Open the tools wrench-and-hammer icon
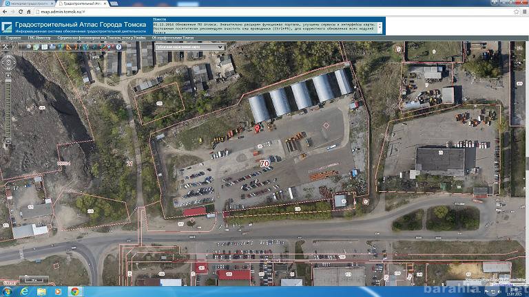This screenshot has width=529, height=297. [x=6, y=47]
